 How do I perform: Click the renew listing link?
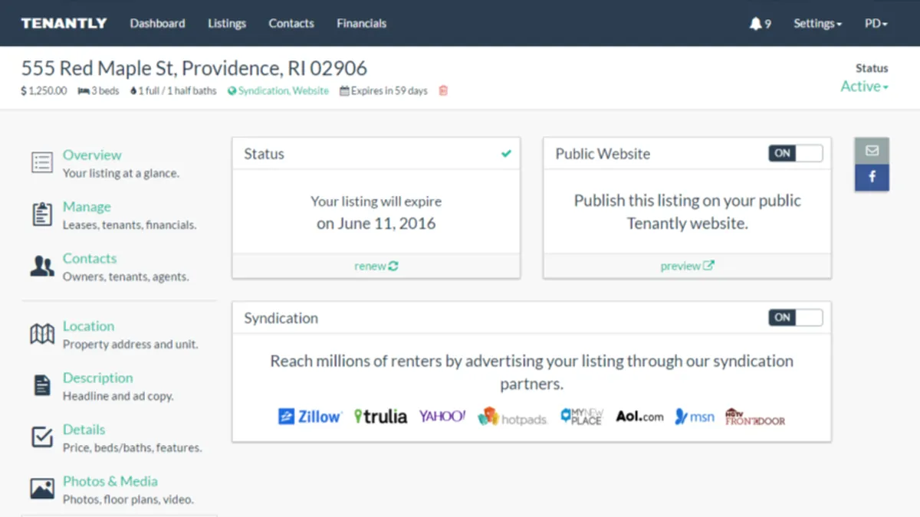376,266
